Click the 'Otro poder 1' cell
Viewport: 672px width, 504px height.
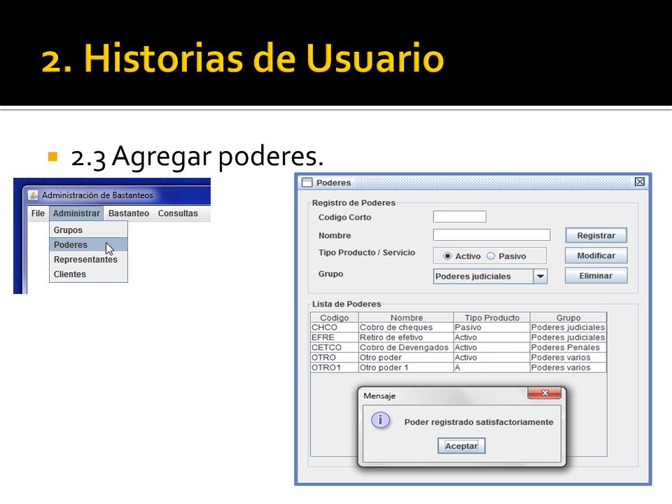click(406, 367)
